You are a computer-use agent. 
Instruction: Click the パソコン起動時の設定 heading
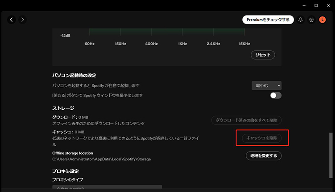coord(74,76)
